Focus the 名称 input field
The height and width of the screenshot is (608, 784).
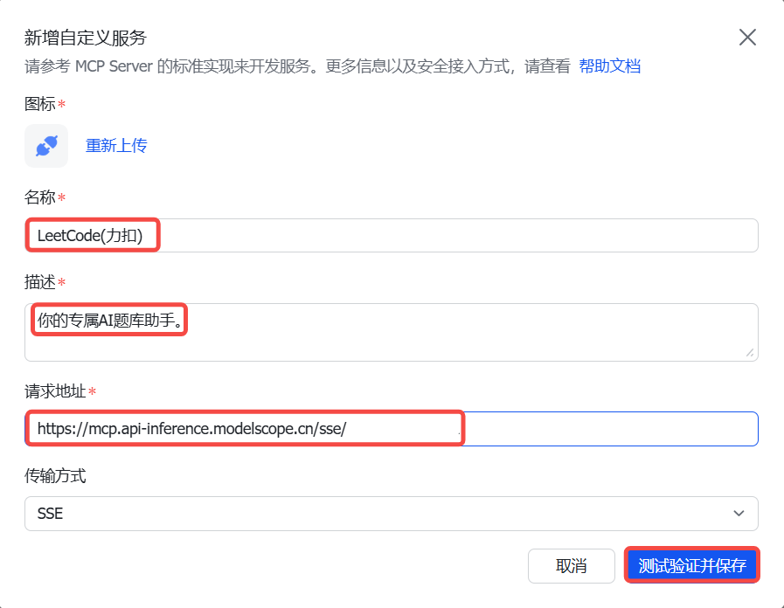pos(392,235)
